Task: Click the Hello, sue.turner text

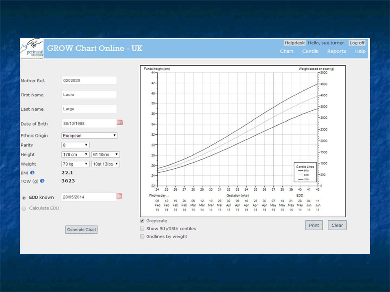Action: click(x=326, y=43)
